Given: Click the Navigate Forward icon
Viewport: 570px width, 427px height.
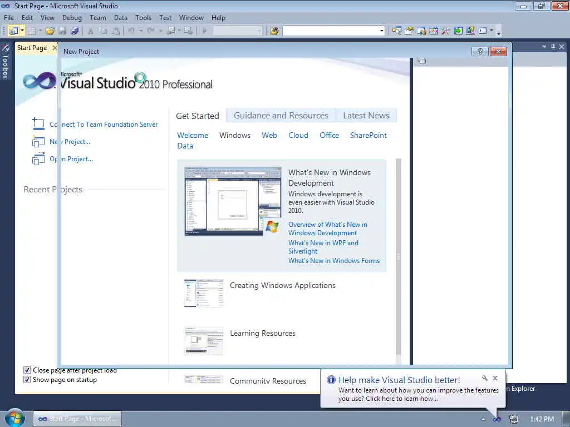Looking at the screenshot, I should [x=188, y=31].
